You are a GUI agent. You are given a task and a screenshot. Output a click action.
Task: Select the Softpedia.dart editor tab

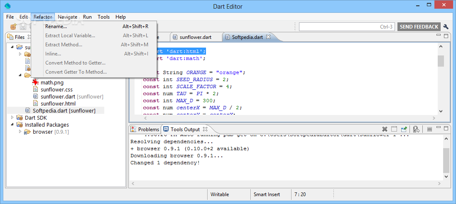click(247, 37)
